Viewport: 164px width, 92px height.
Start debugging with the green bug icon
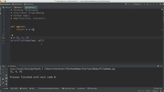point(148,4)
